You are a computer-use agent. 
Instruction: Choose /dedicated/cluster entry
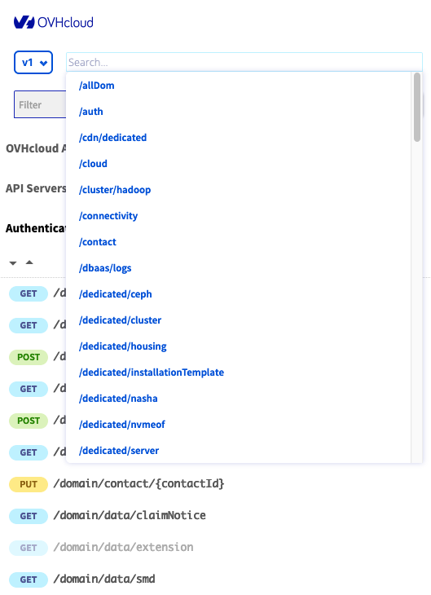tap(120, 320)
